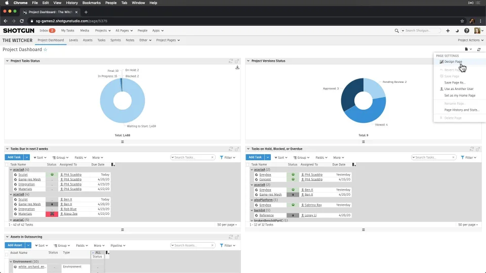Screen dimensions: 486x273
Task: Collapse Environment group in Assets list
Action: click(11, 261)
